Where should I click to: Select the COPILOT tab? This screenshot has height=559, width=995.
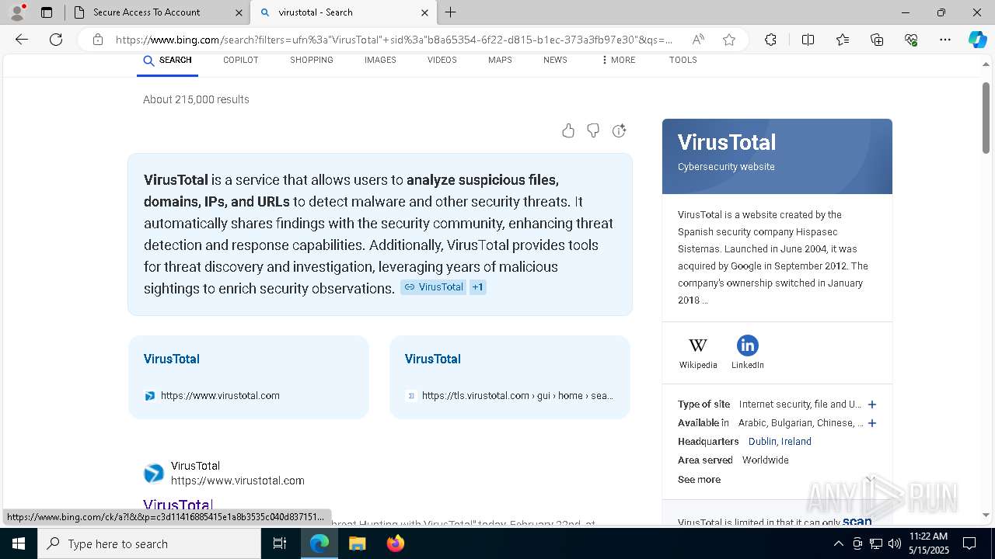click(240, 60)
